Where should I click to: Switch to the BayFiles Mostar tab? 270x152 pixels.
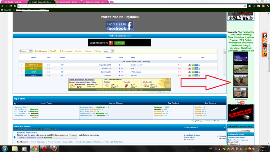tap(95, 2)
